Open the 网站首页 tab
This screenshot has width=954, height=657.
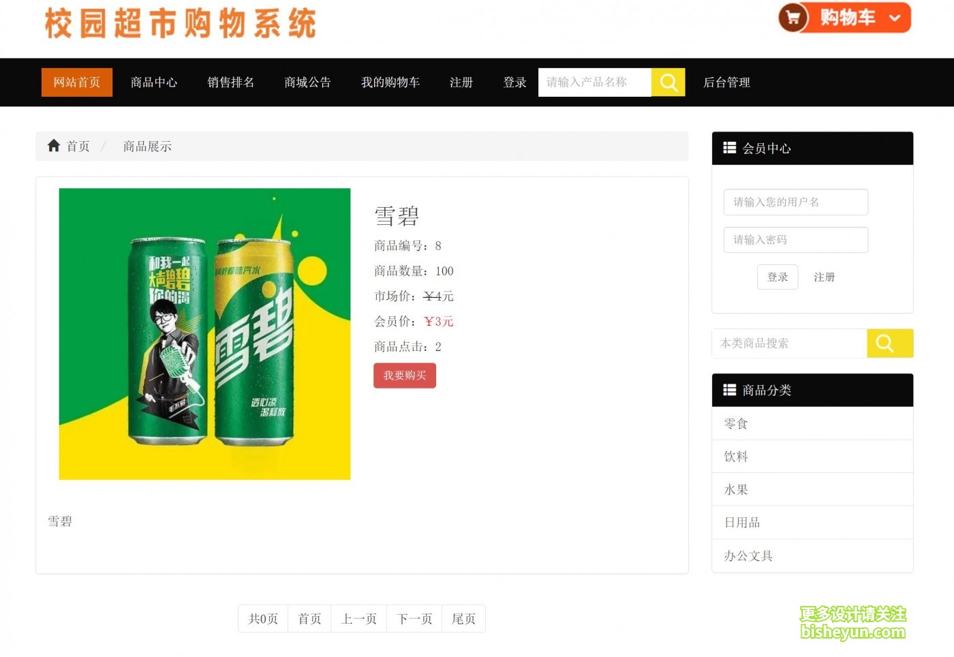(x=77, y=82)
